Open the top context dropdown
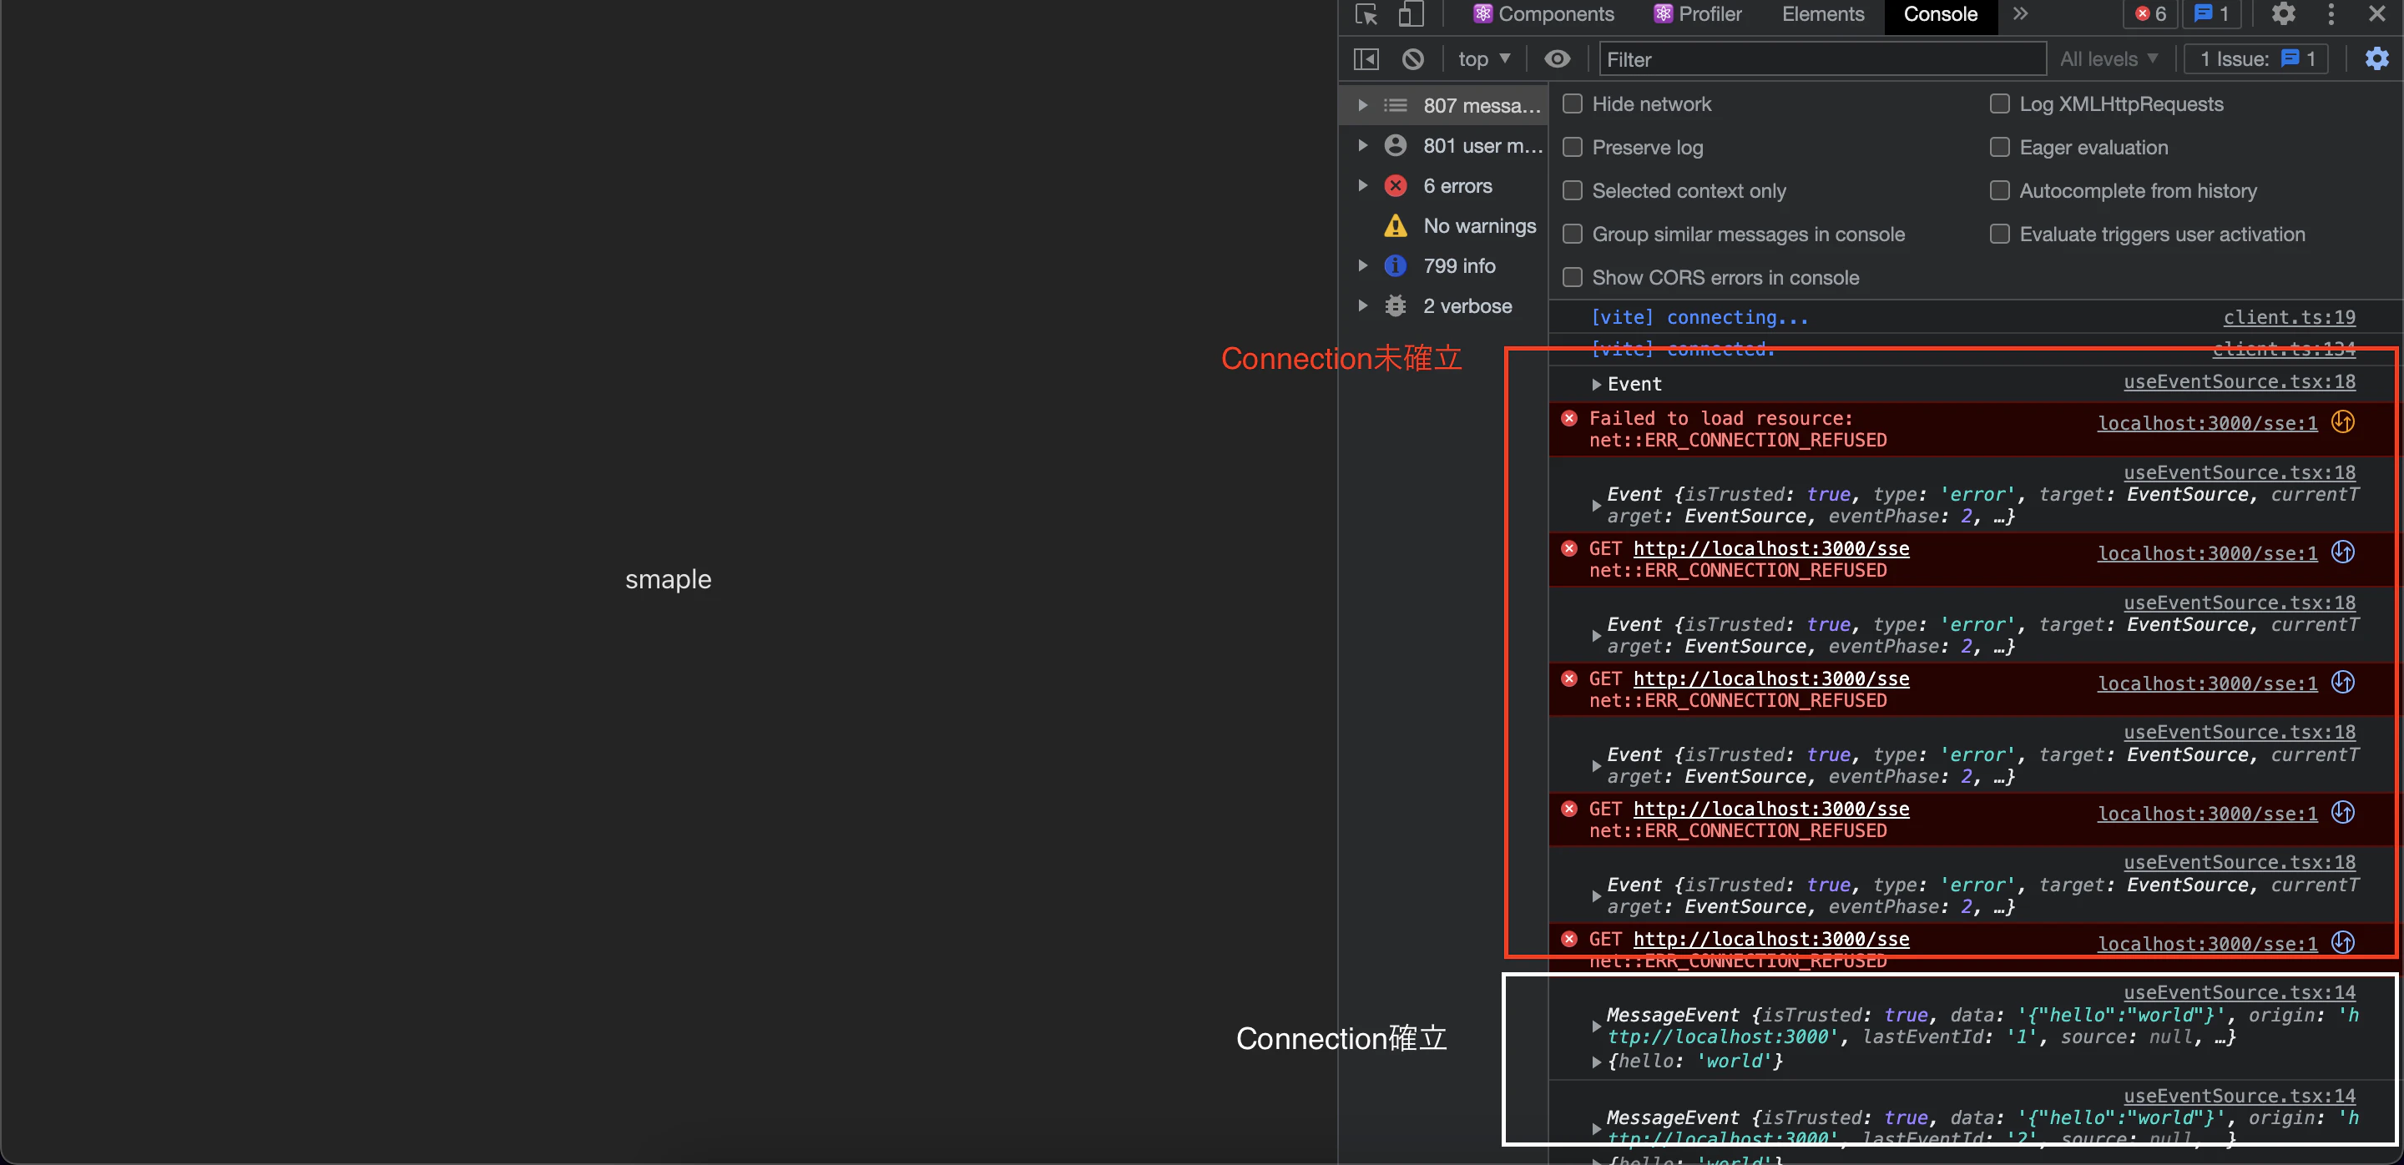 (1484, 60)
